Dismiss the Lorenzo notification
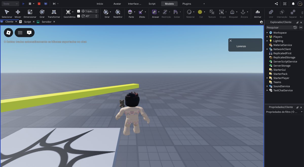The image size is (304, 167). coord(231,40)
